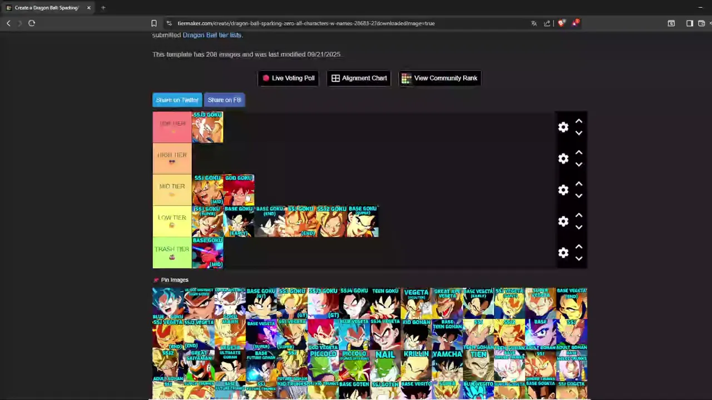Select God Goku in Mid Tier
Screen dimensions: 712x400
click(239, 190)
